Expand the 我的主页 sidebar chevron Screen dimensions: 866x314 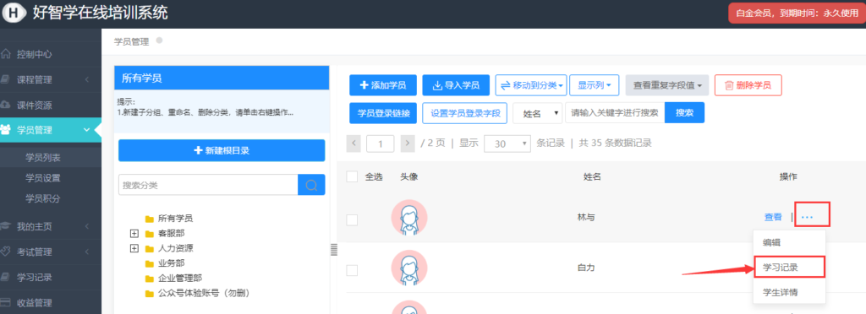point(87,226)
